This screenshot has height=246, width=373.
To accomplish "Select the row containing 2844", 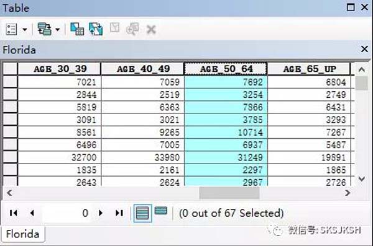I will (10, 95).
